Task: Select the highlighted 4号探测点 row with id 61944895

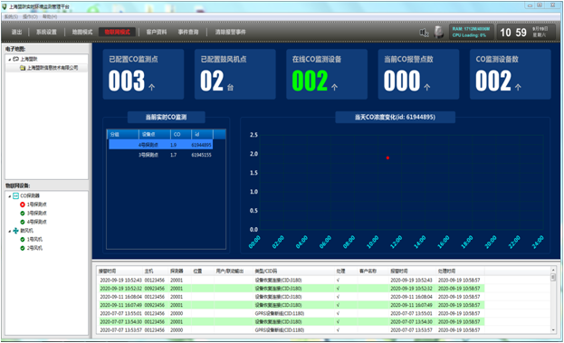Action: point(161,145)
